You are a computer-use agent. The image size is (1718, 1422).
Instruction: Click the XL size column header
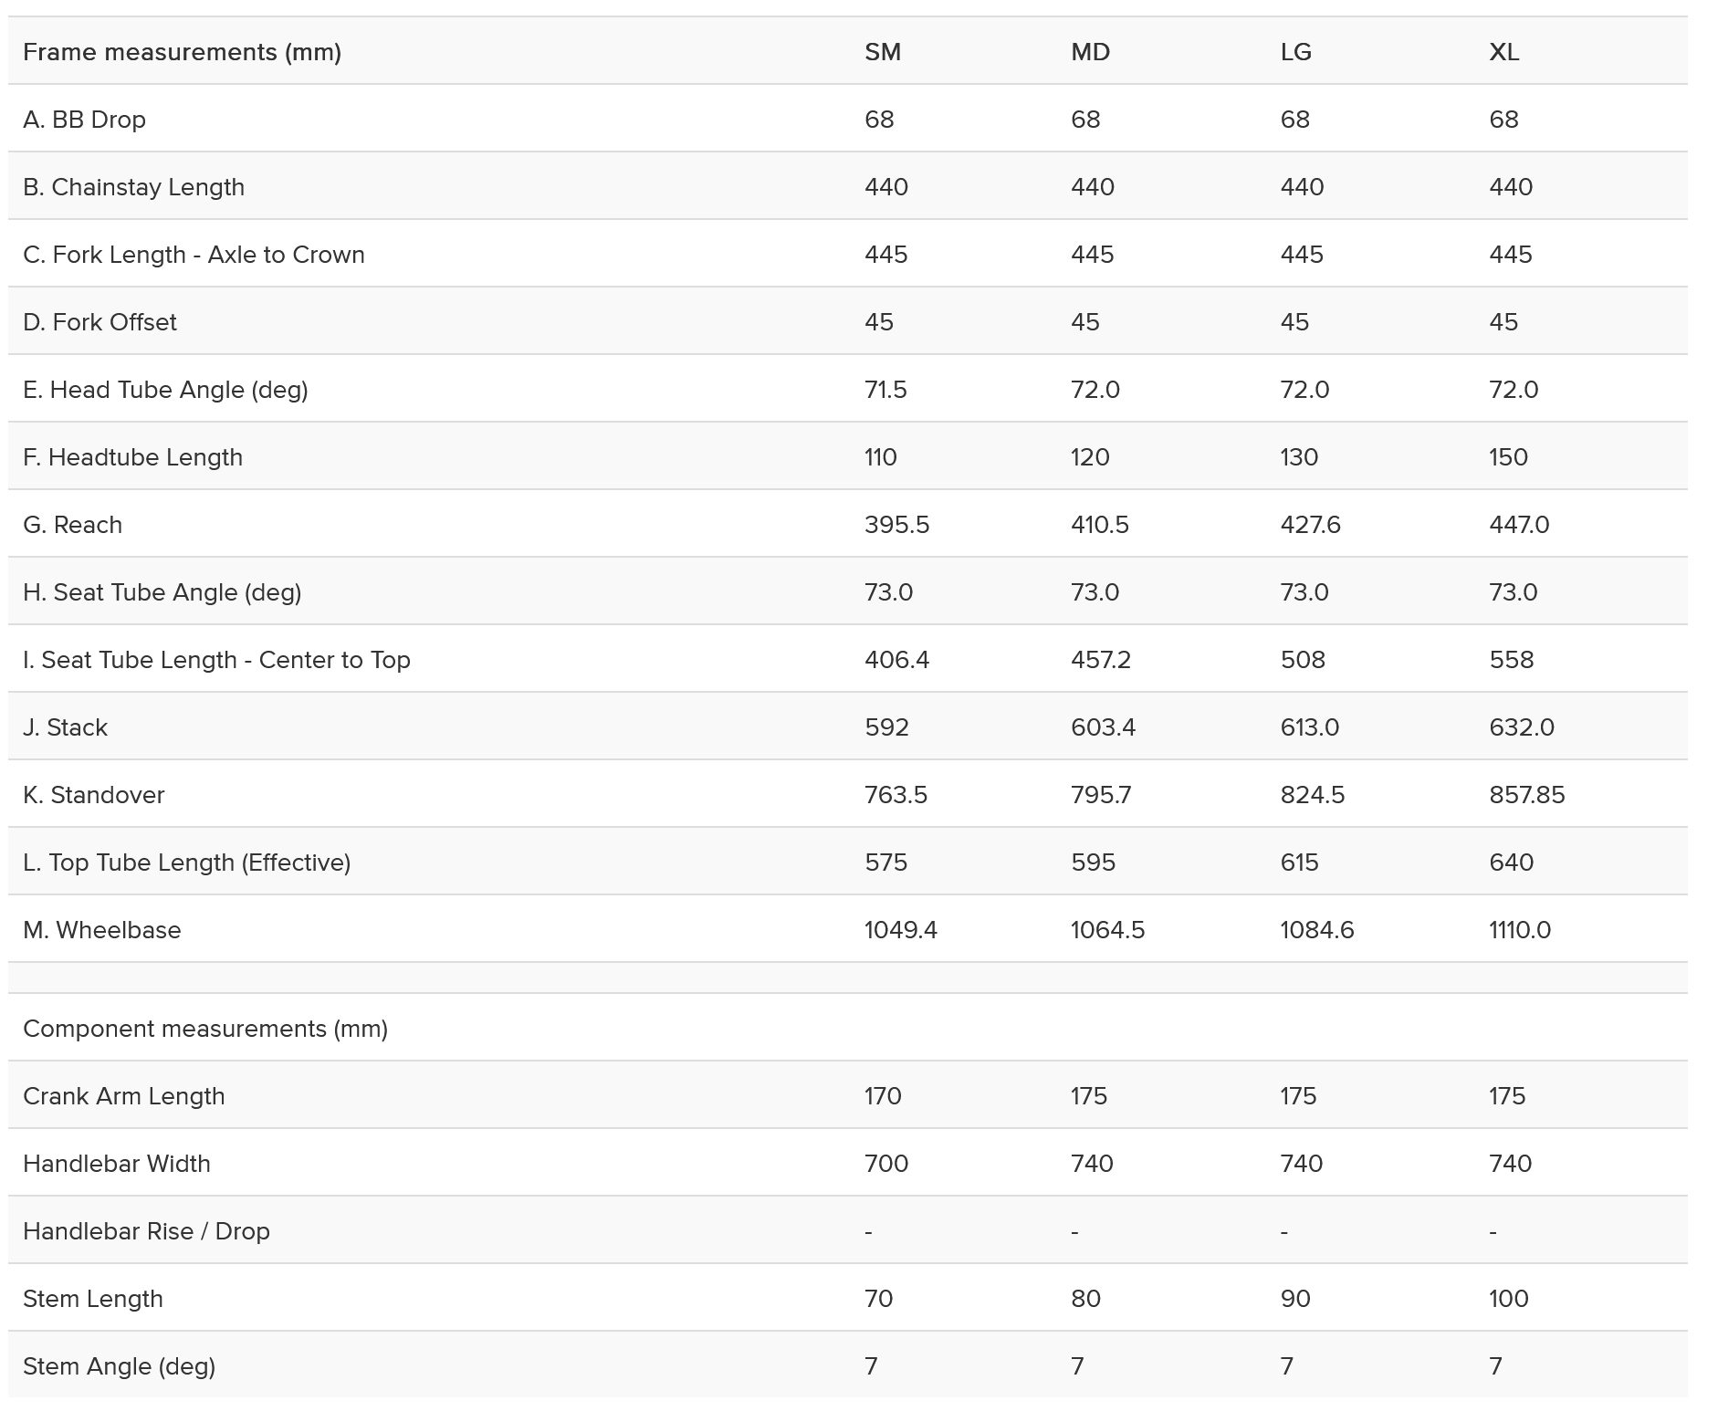pyautogui.click(x=1503, y=52)
